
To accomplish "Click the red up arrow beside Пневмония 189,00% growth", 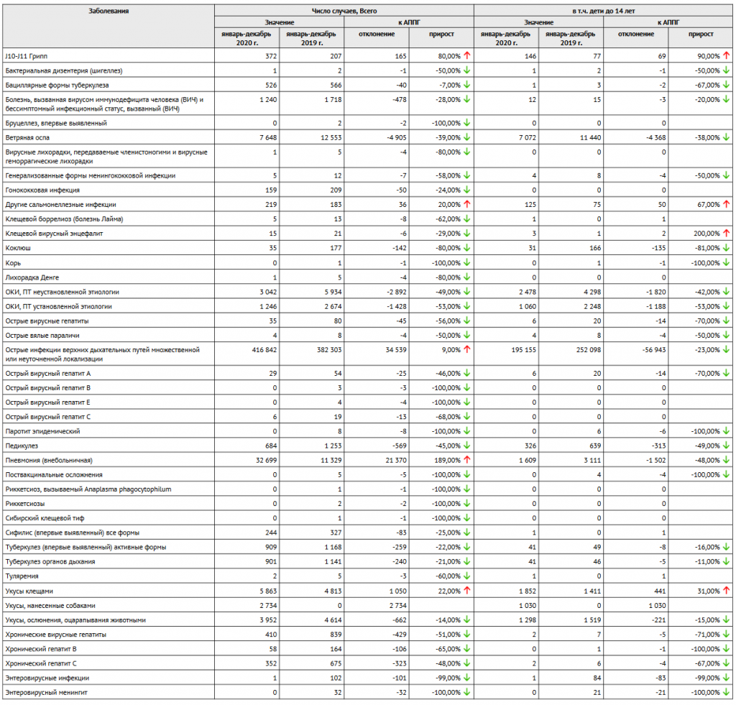I will [x=466, y=460].
